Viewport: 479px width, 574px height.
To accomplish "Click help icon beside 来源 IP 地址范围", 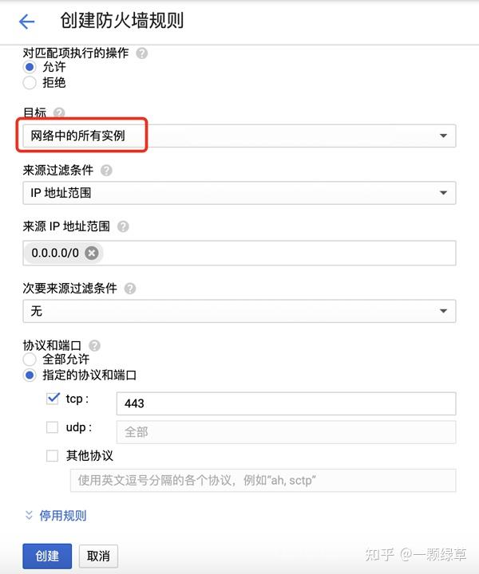I will (123, 226).
